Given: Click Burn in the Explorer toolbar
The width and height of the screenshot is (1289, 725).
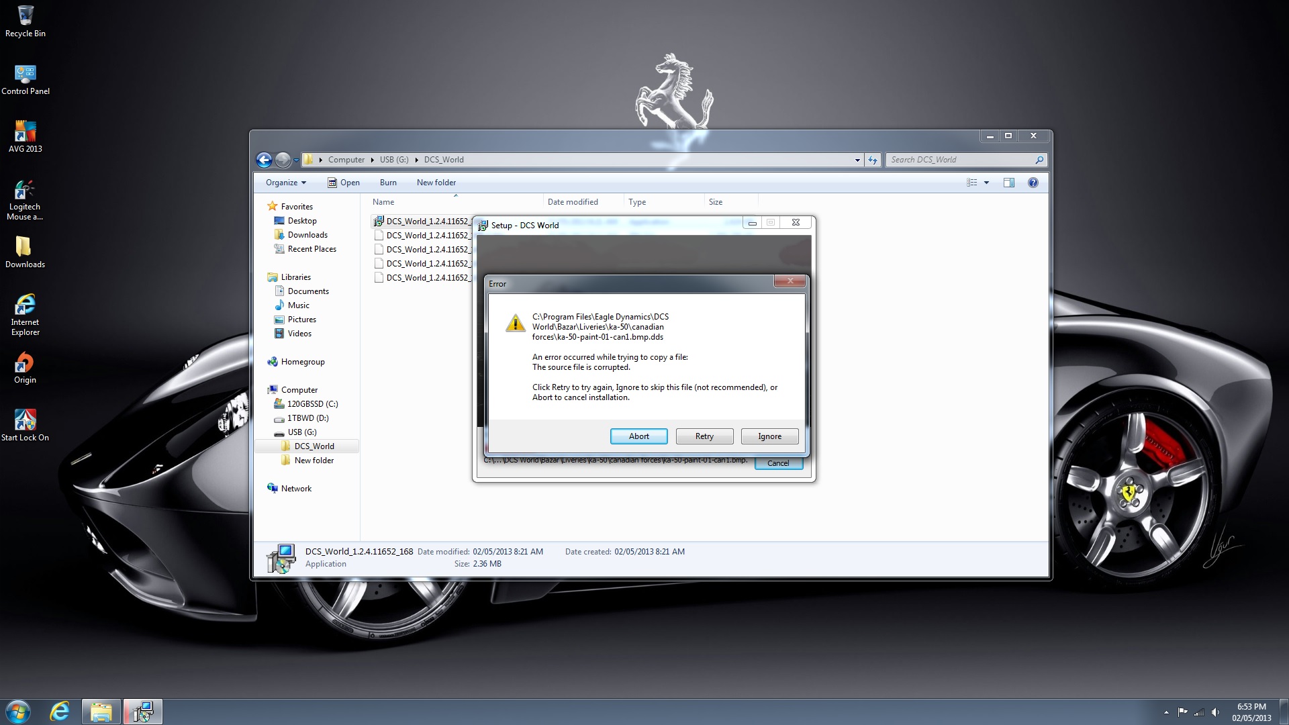Looking at the screenshot, I should (388, 183).
